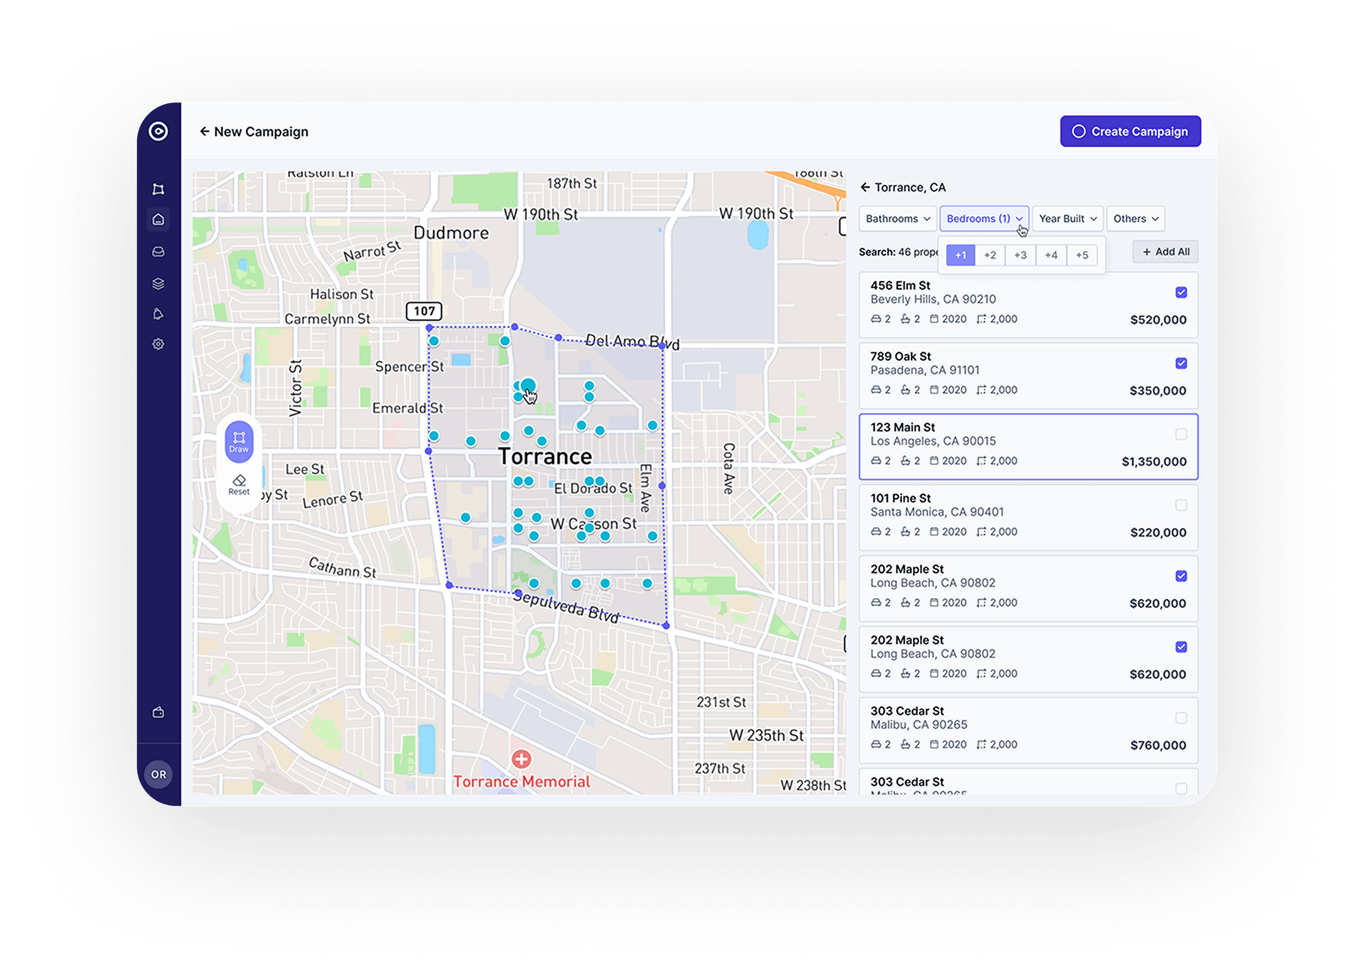The height and width of the screenshot is (977, 1354).
Task: Click the Torrance city label on map
Action: (x=545, y=456)
